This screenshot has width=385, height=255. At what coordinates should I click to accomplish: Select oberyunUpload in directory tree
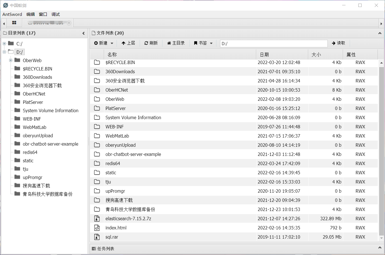38,136
